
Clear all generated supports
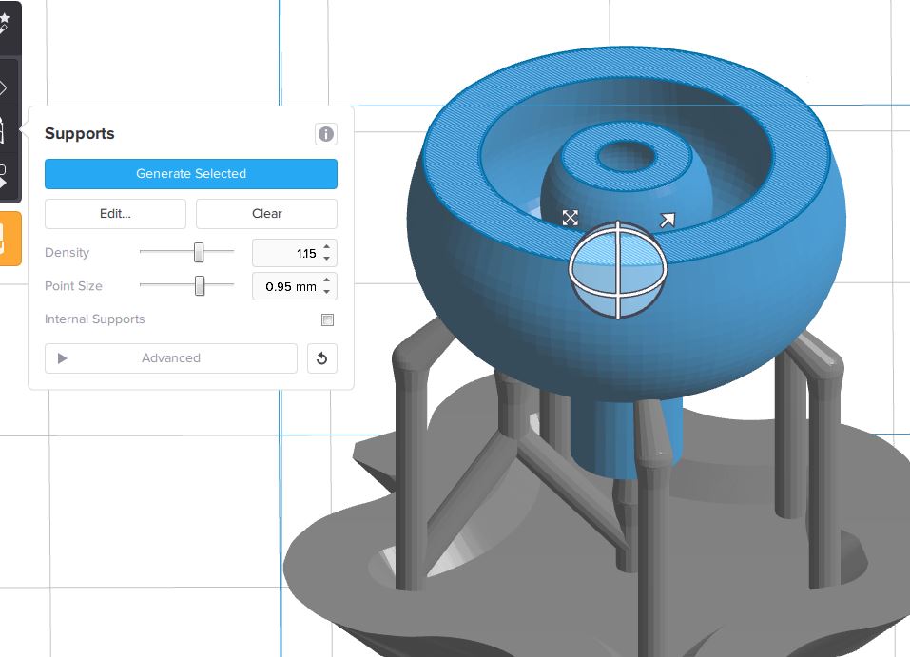[x=266, y=213]
